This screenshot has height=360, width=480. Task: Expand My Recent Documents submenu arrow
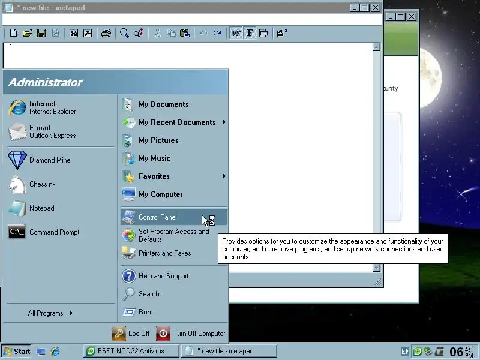224,122
